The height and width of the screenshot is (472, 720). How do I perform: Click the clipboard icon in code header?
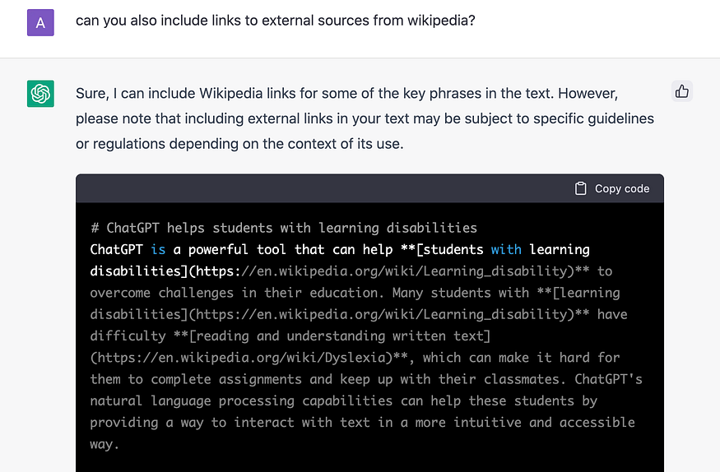coord(580,188)
